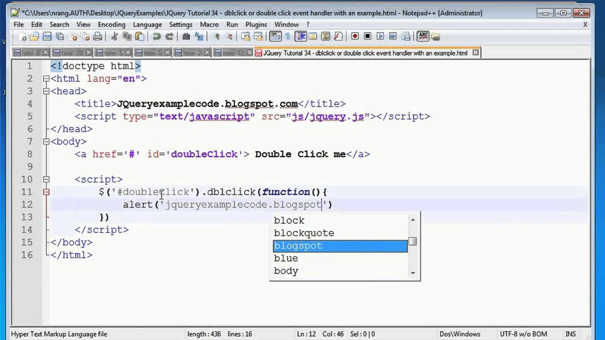Screen dimensions: 605x340
Task: Collapse the script fold marker on line 10
Action: tap(46, 179)
